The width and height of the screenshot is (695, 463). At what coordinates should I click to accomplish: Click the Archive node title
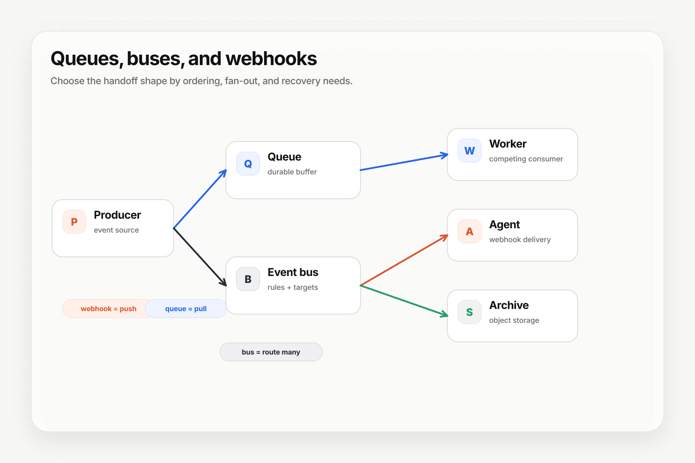pyautogui.click(x=509, y=305)
